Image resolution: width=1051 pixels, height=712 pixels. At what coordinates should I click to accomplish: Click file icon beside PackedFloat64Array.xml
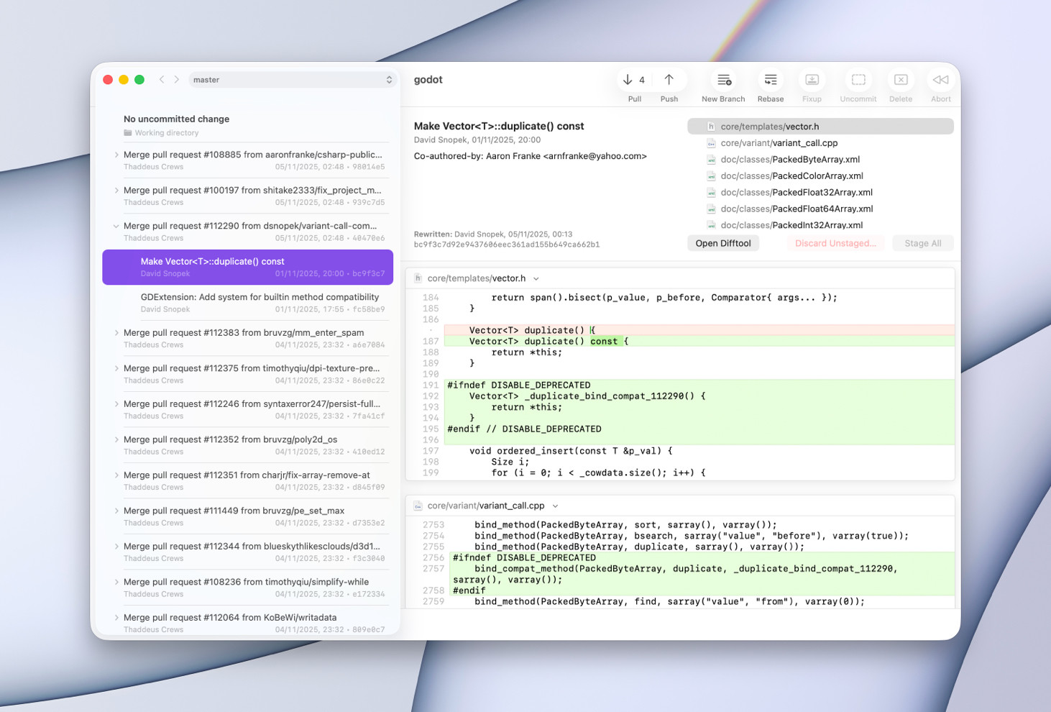pos(711,209)
